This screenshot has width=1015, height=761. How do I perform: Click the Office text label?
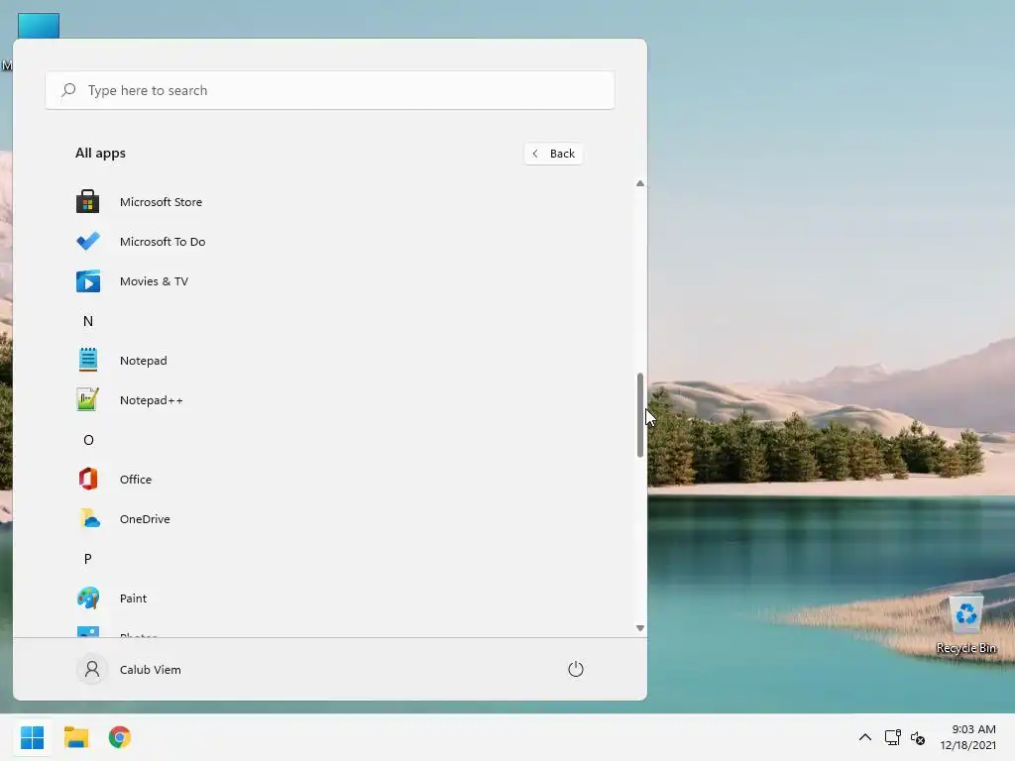point(135,480)
